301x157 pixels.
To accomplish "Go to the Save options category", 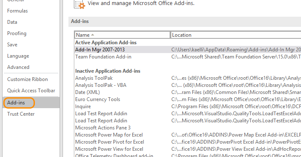I will coord(12,45).
